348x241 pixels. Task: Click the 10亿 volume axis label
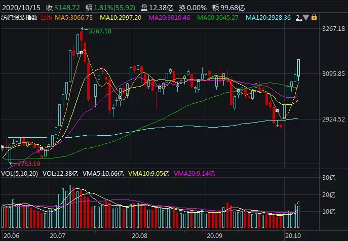329,212
